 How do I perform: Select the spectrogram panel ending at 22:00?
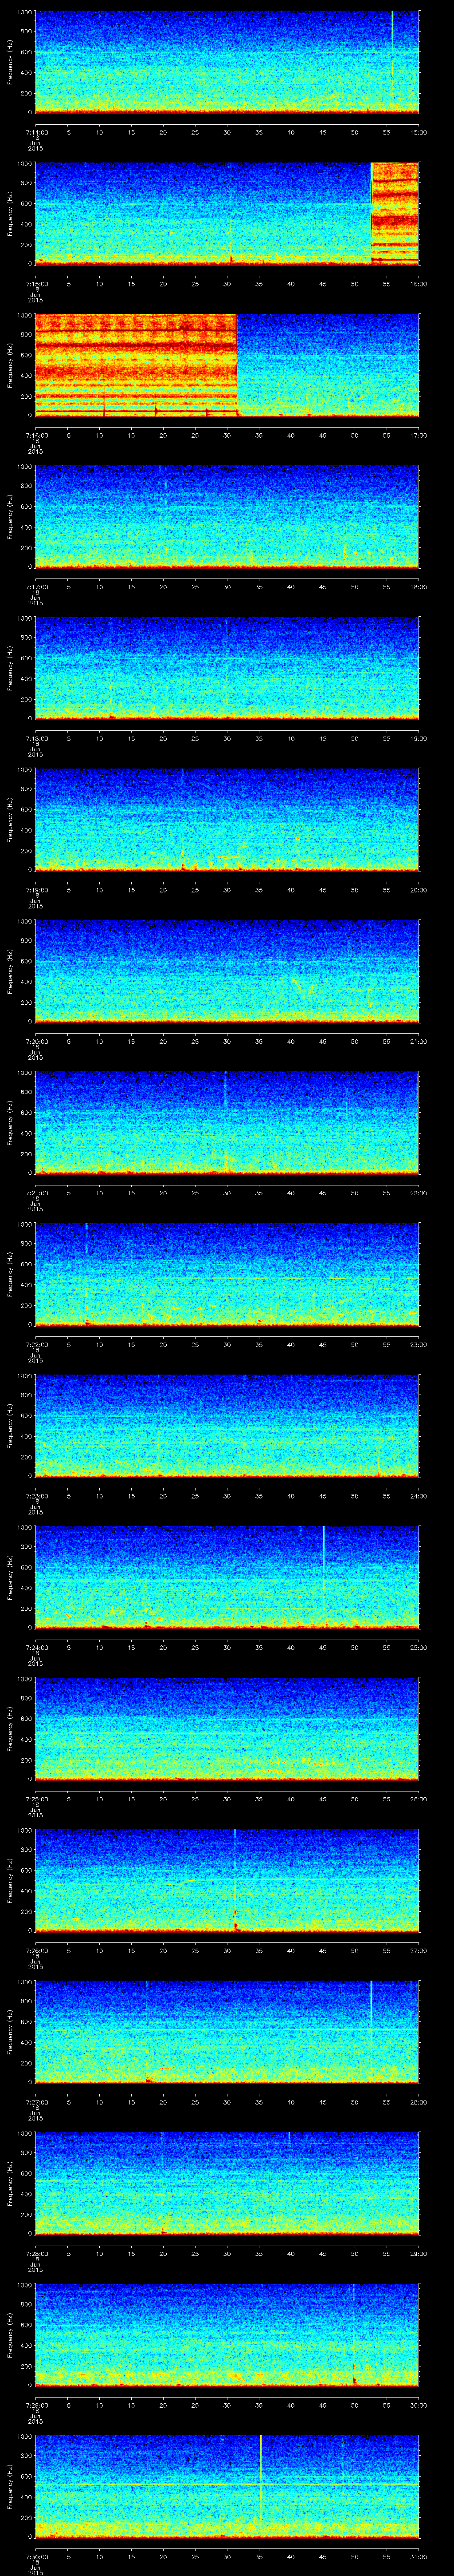[227, 1123]
